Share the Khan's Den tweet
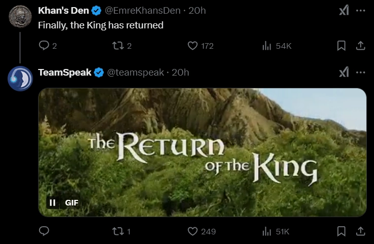Viewport: 374px width, 244px height. pyautogui.click(x=360, y=46)
